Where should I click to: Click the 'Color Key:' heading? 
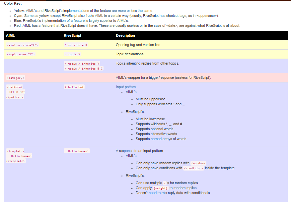(13, 3)
